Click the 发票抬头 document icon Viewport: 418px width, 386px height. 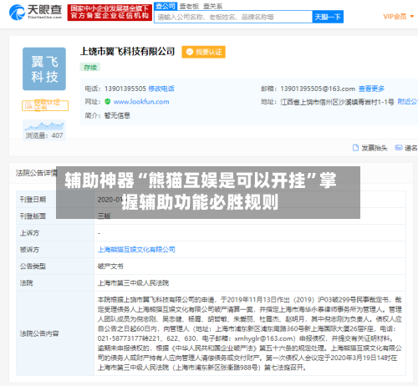click(x=355, y=148)
